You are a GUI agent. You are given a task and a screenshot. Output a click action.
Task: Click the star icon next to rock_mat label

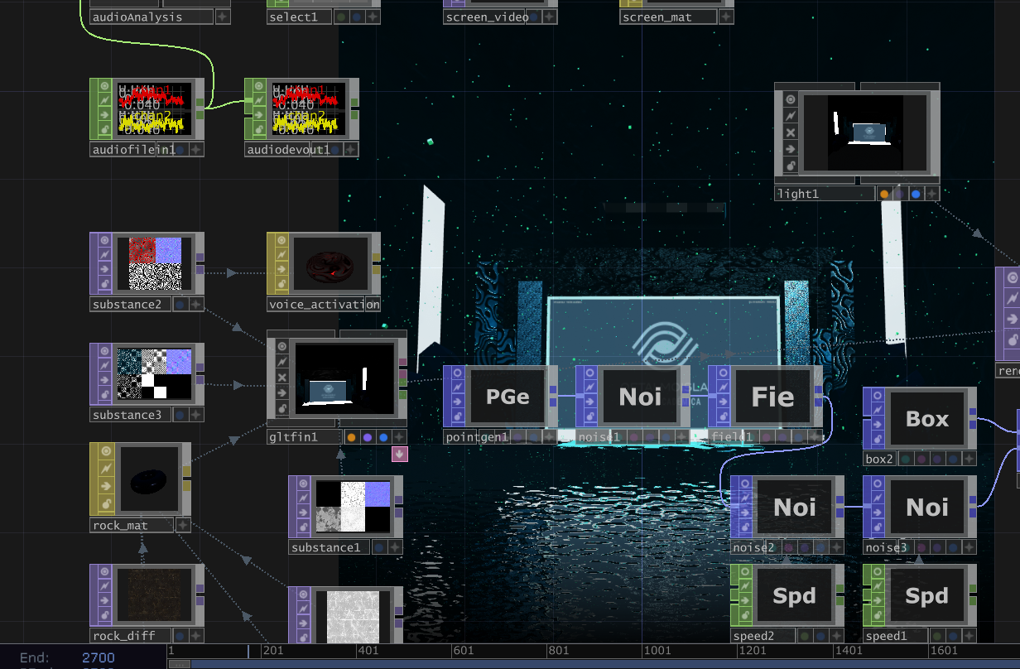pos(183,525)
